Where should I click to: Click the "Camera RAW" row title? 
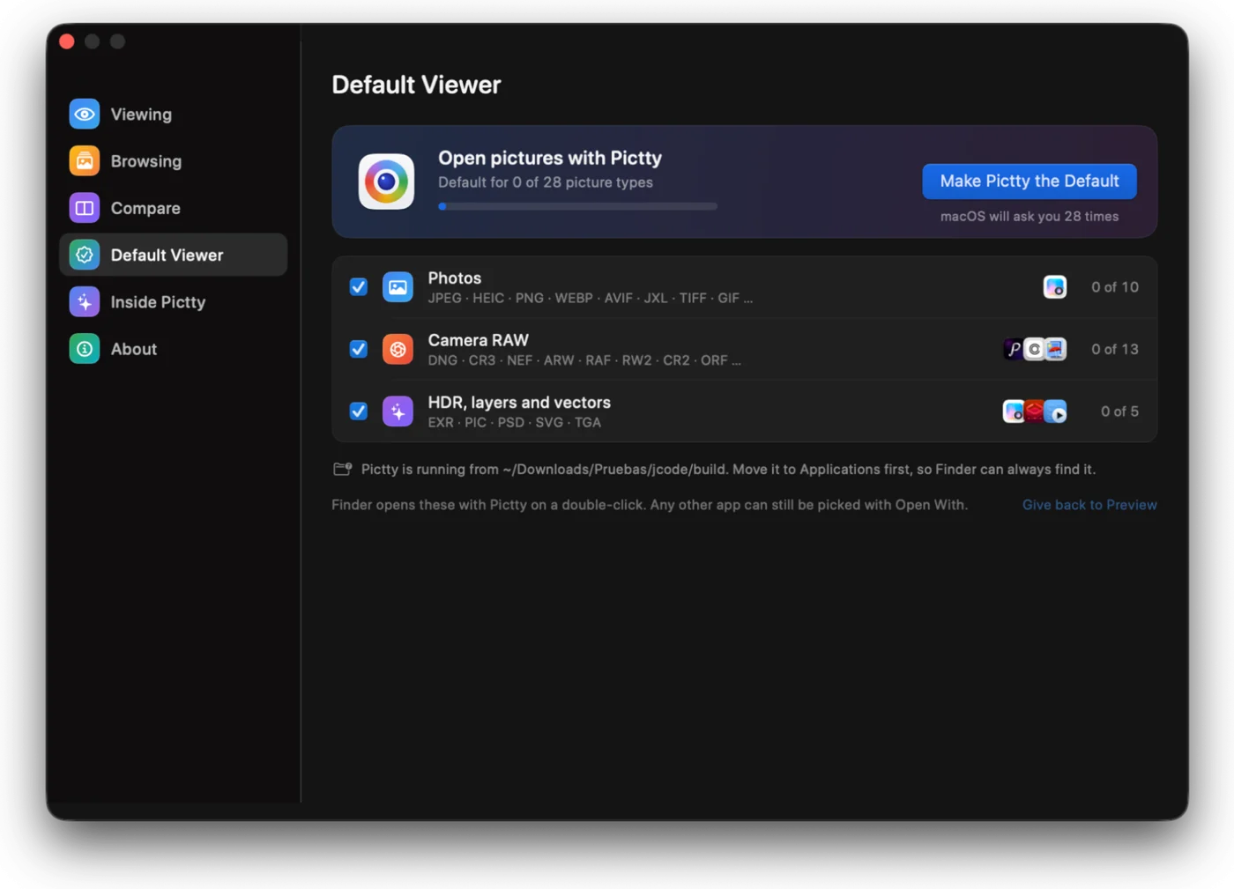479,340
